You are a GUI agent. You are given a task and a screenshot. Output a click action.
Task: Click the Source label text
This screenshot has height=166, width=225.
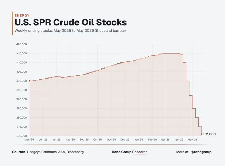pos(18,152)
